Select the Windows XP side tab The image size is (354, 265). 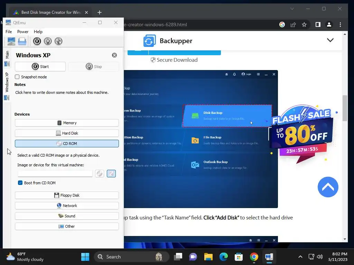pos(7,86)
